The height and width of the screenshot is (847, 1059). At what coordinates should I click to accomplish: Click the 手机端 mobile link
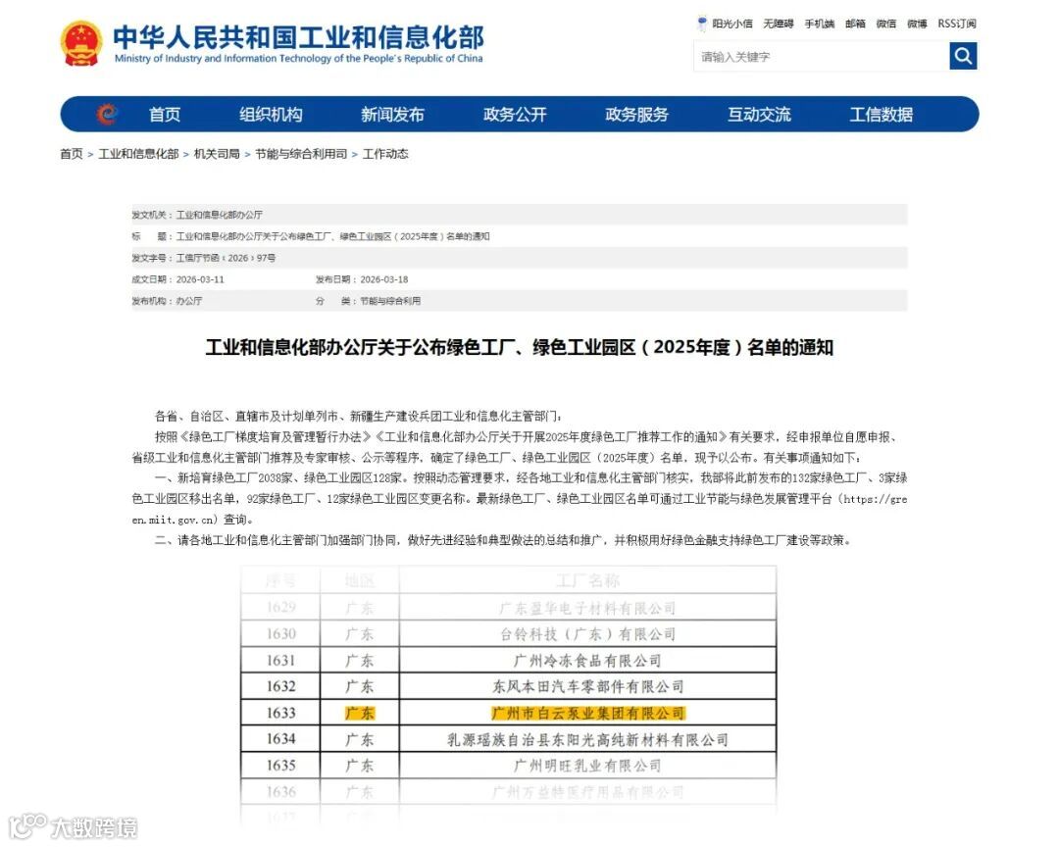point(819,24)
